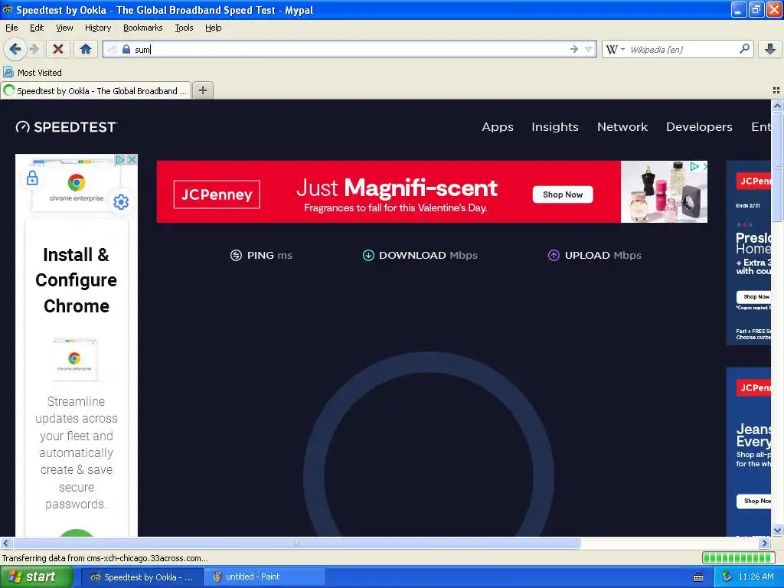
Task: Click the padlock site identity icon
Action: click(126, 49)
